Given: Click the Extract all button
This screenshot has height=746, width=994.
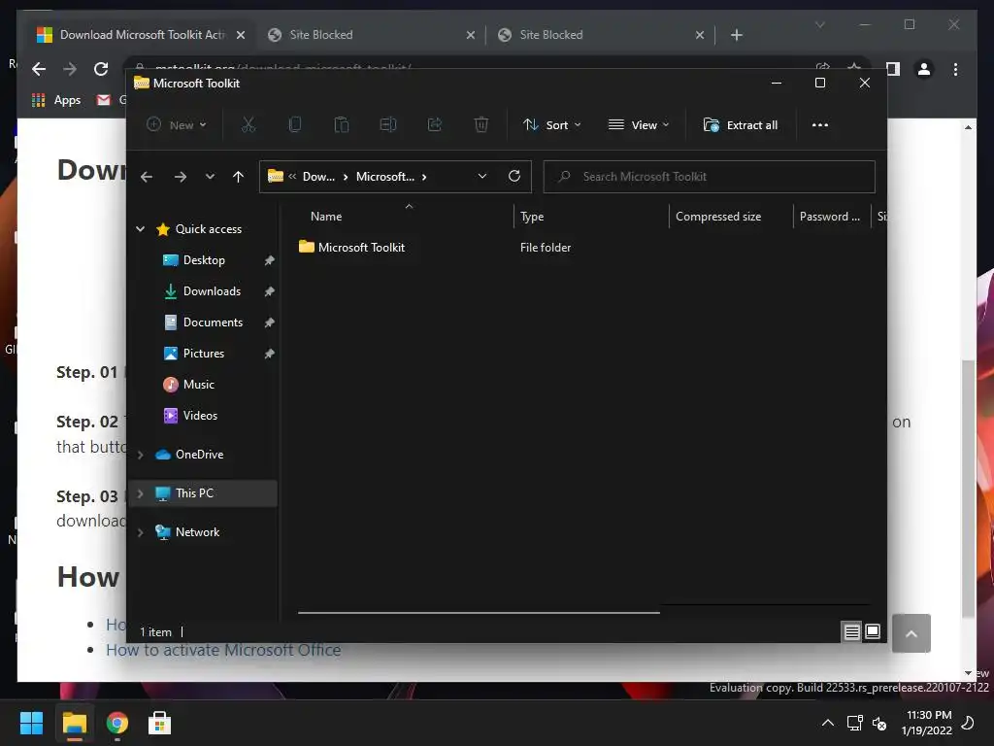Looking at the screenshot, I should [x=741, y=125].
